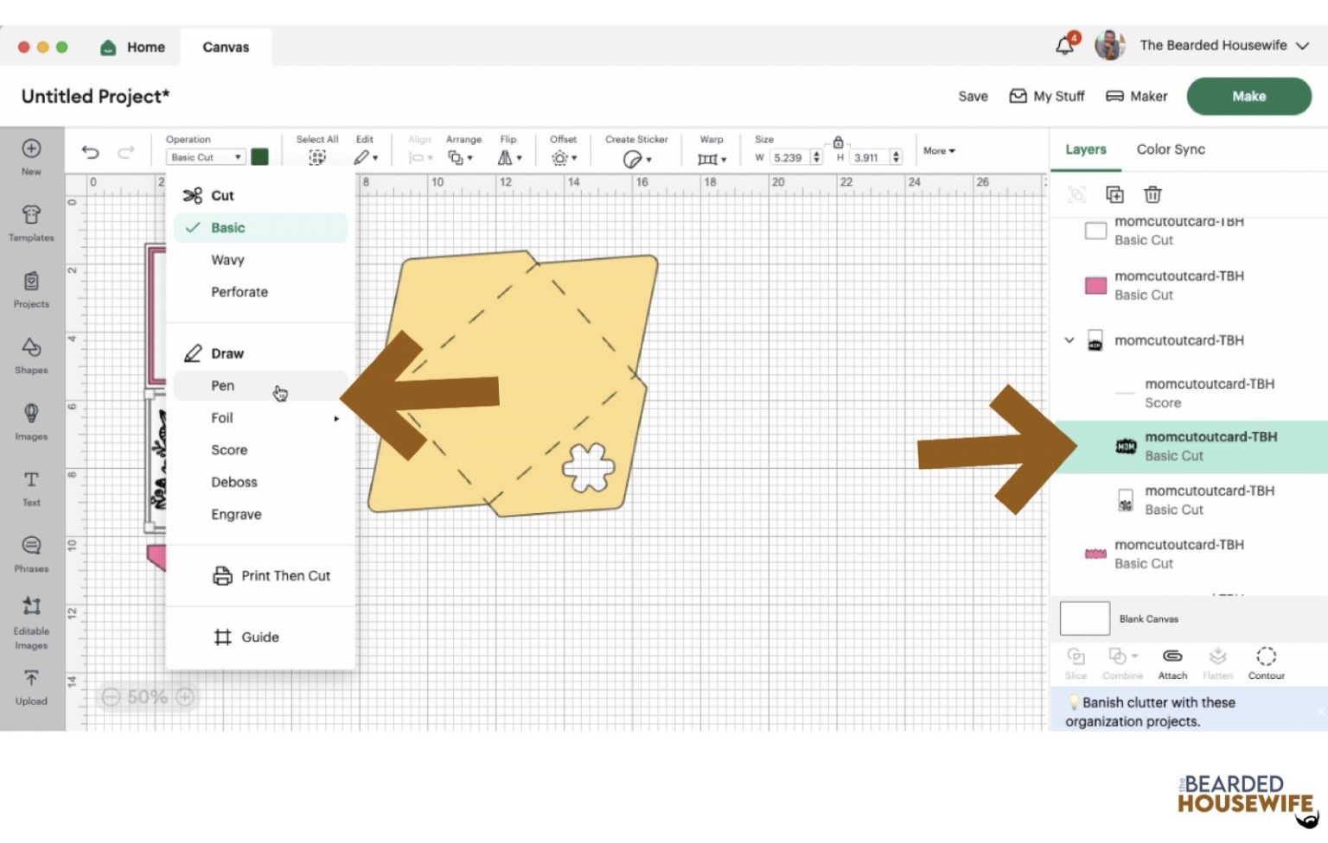1328x843 pixels.
Task: Click Save in the header
Action: tap(973, 97)
